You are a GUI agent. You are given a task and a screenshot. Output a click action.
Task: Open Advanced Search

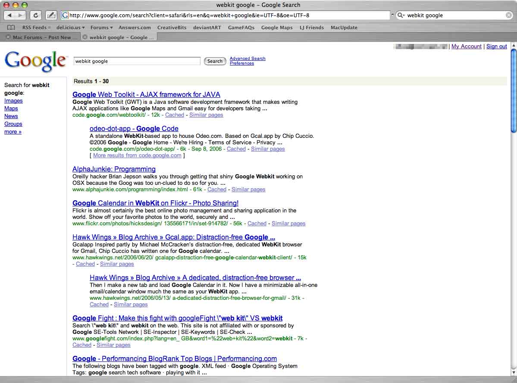(x=248, y=58)
